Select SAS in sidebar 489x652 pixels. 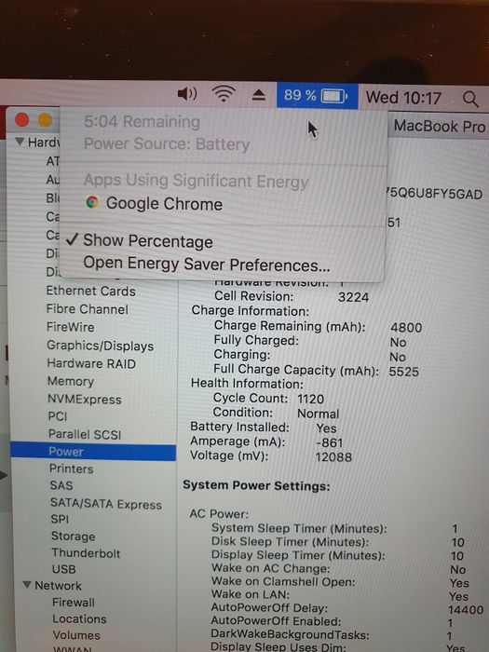click(61, 485)
